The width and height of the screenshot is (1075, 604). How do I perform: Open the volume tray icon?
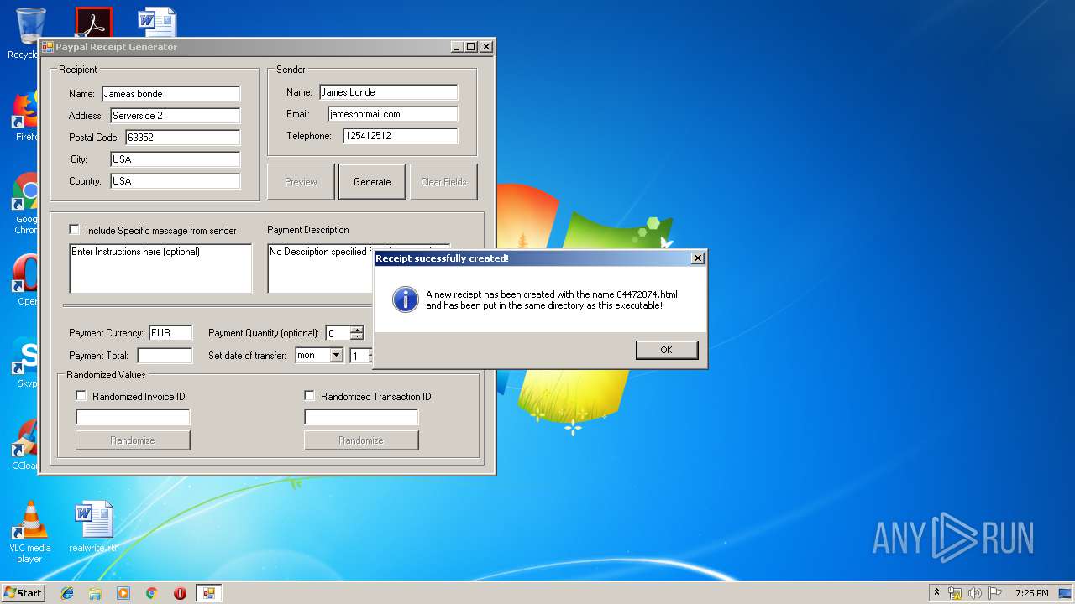pyautogui.click(x=975, y=593)
